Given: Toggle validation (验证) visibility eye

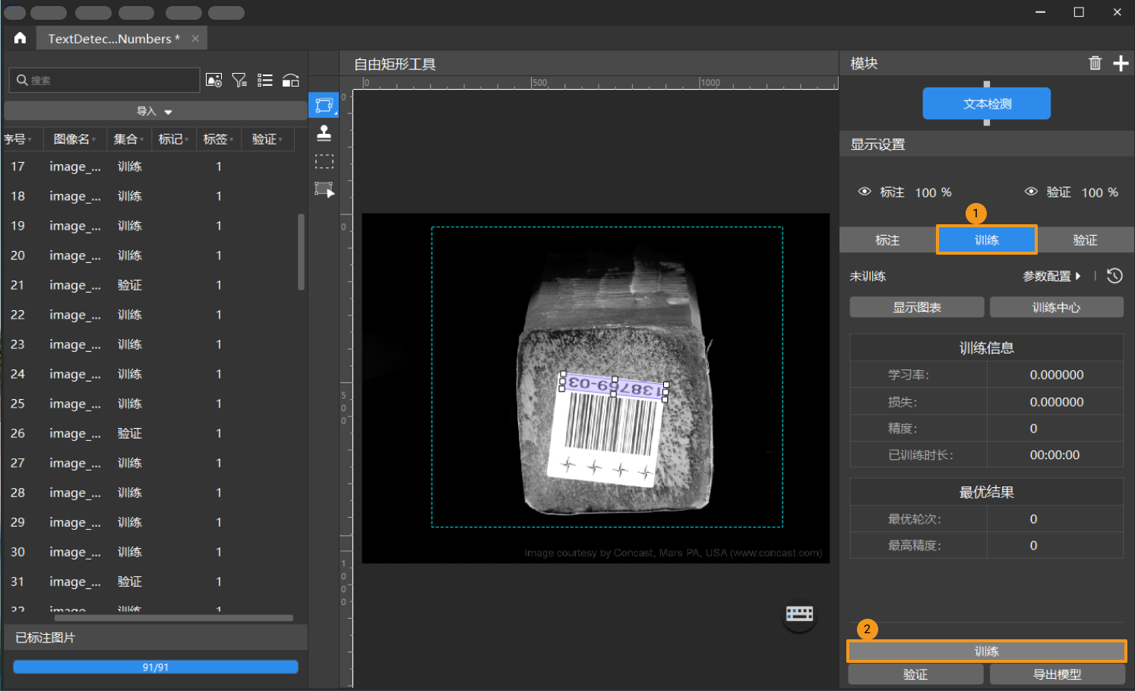Looking at the screenshot, I should click(1031, 192).
